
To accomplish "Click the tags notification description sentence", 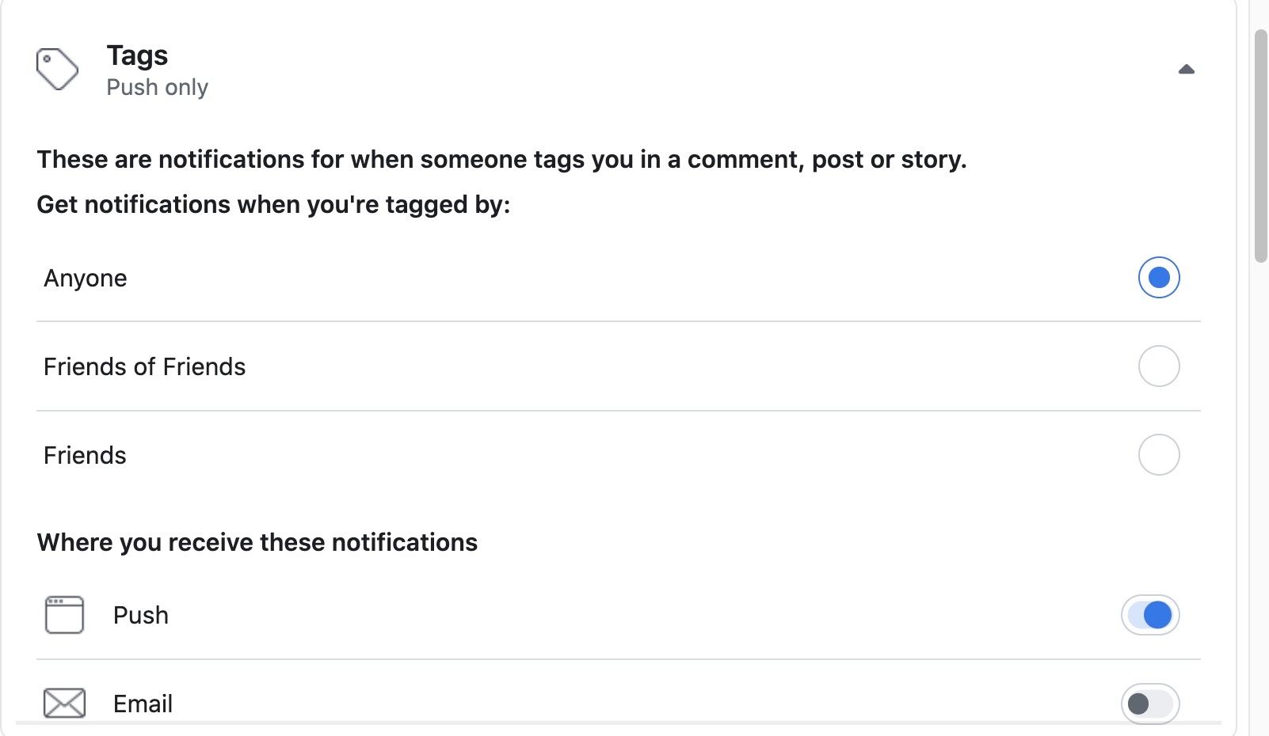I will coord(501,160).
